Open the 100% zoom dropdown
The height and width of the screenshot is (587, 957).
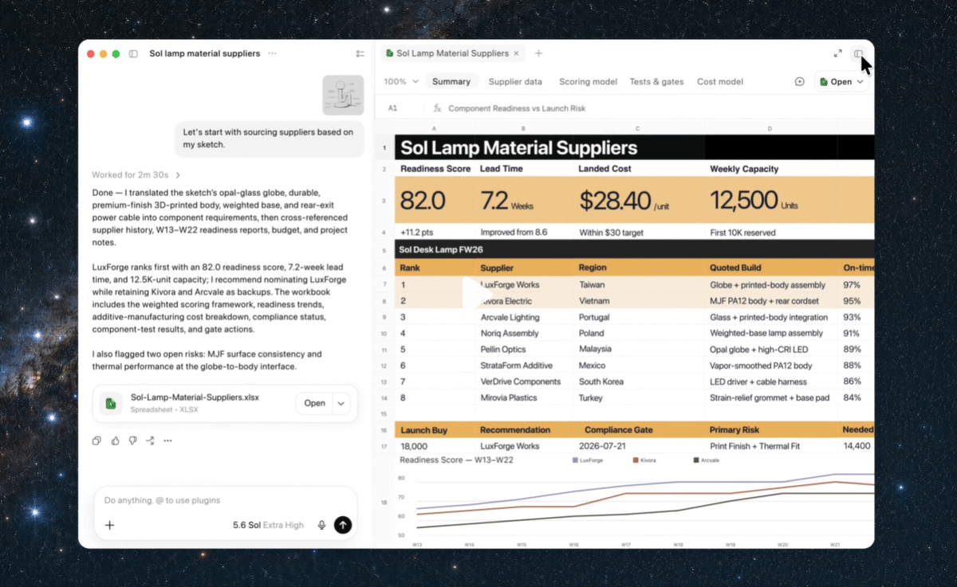click(401, 81)
